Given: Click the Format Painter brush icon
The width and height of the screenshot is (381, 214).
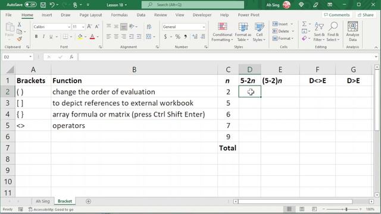Looking at the screenshot, I should tap(20, 39).
